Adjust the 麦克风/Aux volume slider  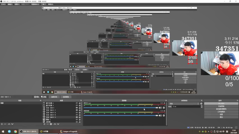tap(121, 108)
